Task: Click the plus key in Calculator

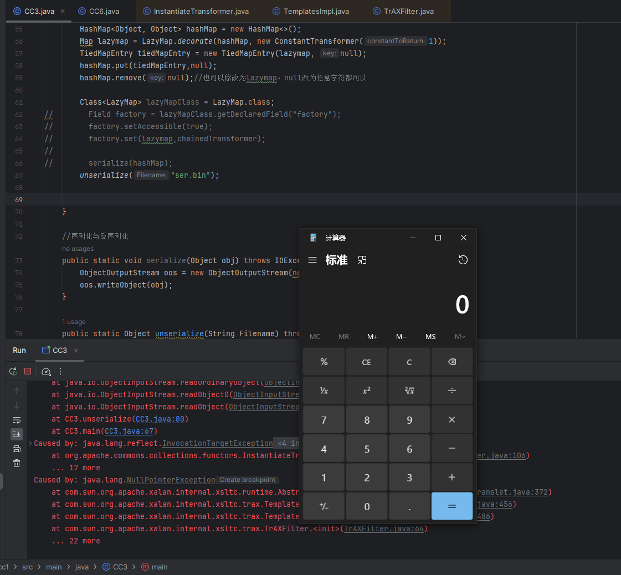Action: point(452,478)
